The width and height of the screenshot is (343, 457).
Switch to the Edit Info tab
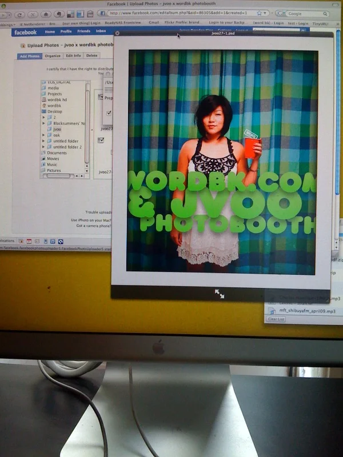[73, 55]
